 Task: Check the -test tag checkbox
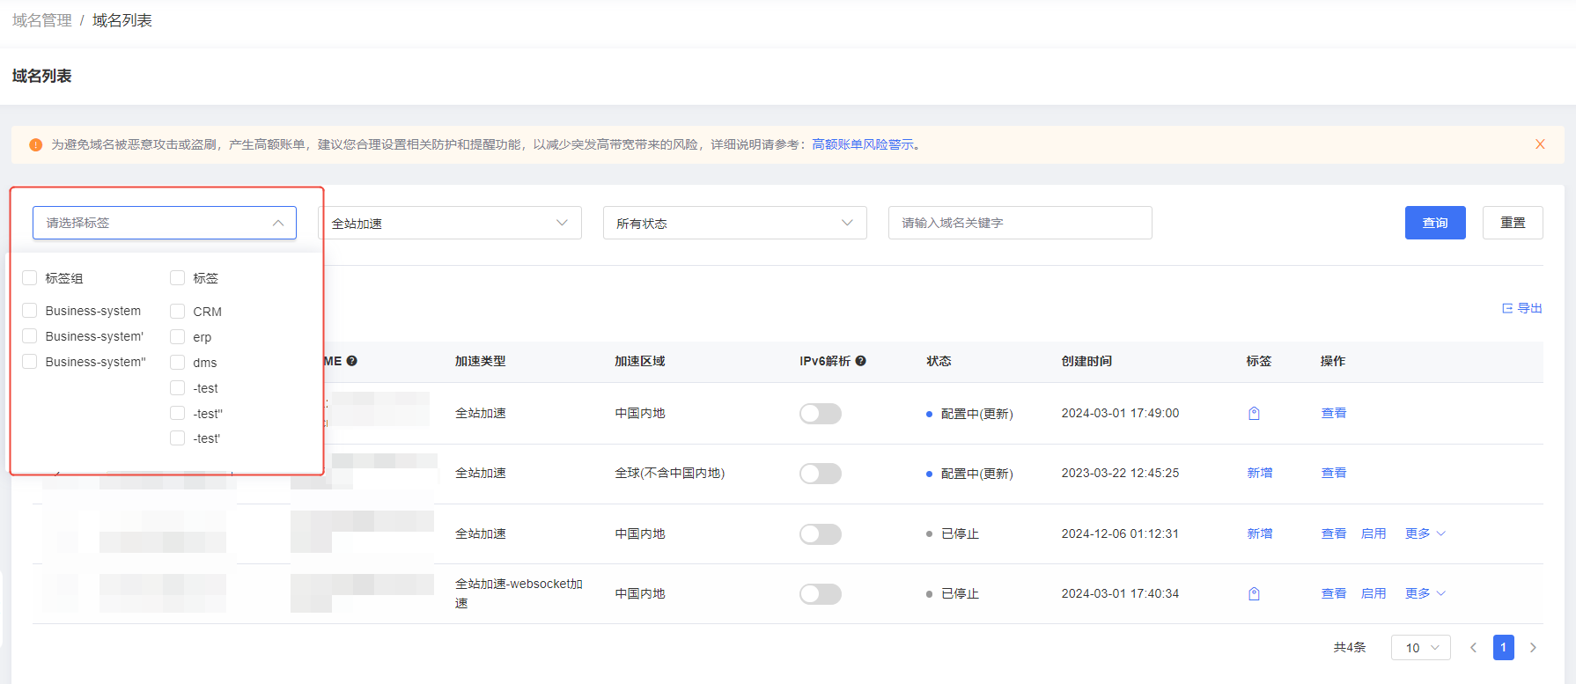[178, 388]
